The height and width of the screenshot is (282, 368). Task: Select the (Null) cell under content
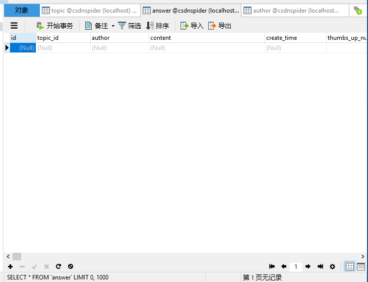point(207,48)
